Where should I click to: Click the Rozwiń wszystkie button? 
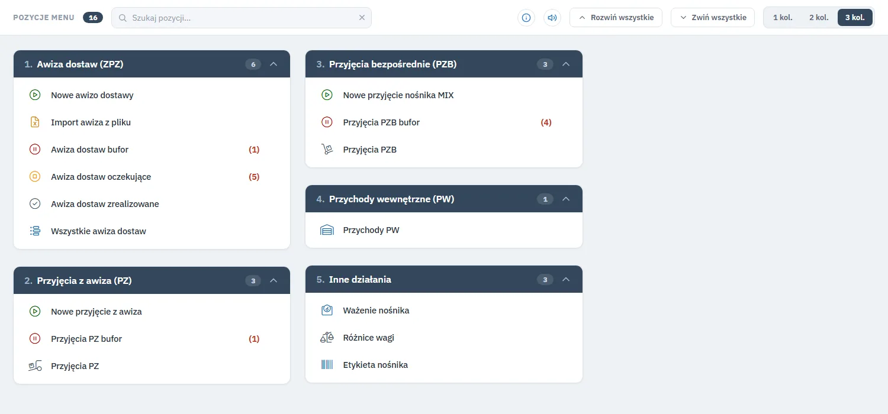point(616,18)
